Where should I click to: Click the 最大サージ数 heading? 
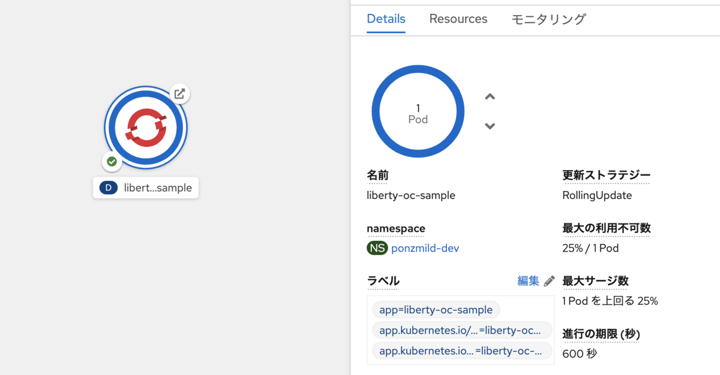pos(595,281)
